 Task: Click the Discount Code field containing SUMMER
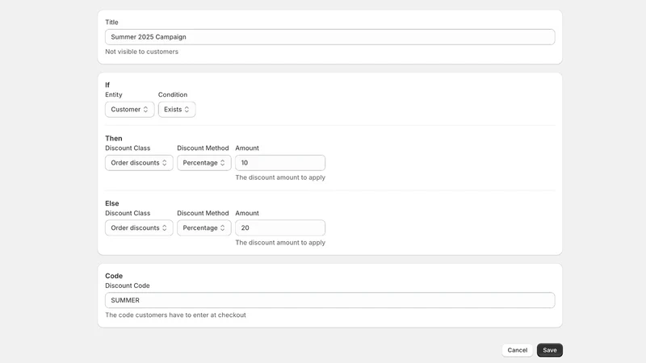pos(329,300)
